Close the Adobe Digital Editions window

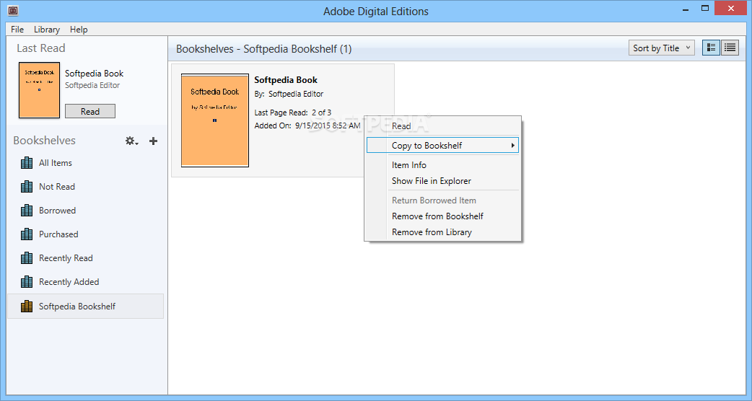[x=731, y=8]
